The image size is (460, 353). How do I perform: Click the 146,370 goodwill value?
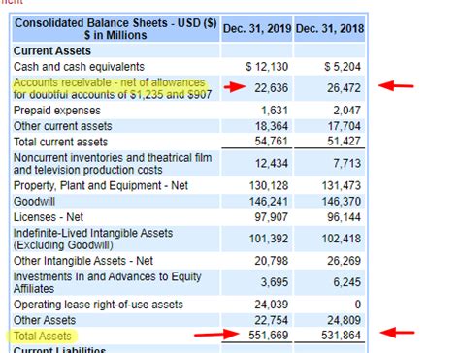point(342,202)
